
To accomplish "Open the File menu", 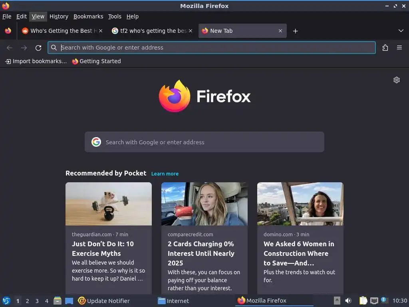I will (7, 16).
